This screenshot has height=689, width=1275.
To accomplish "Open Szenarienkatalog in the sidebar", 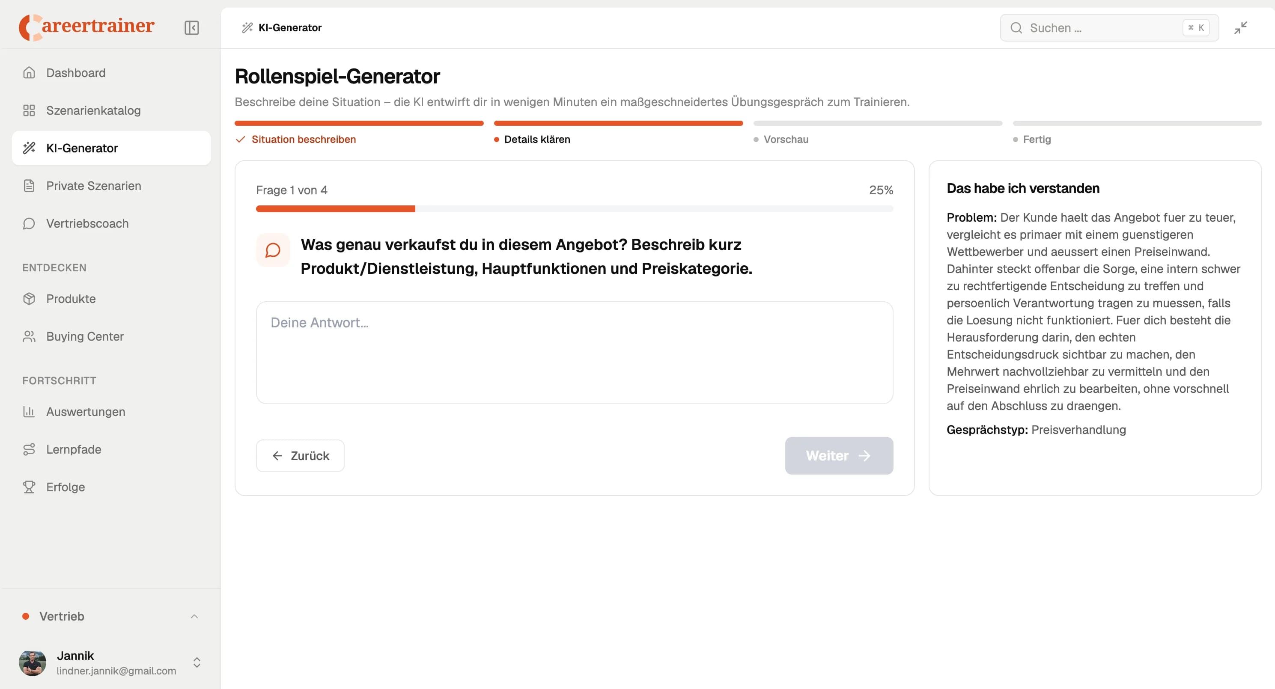I will click(111, 110).
